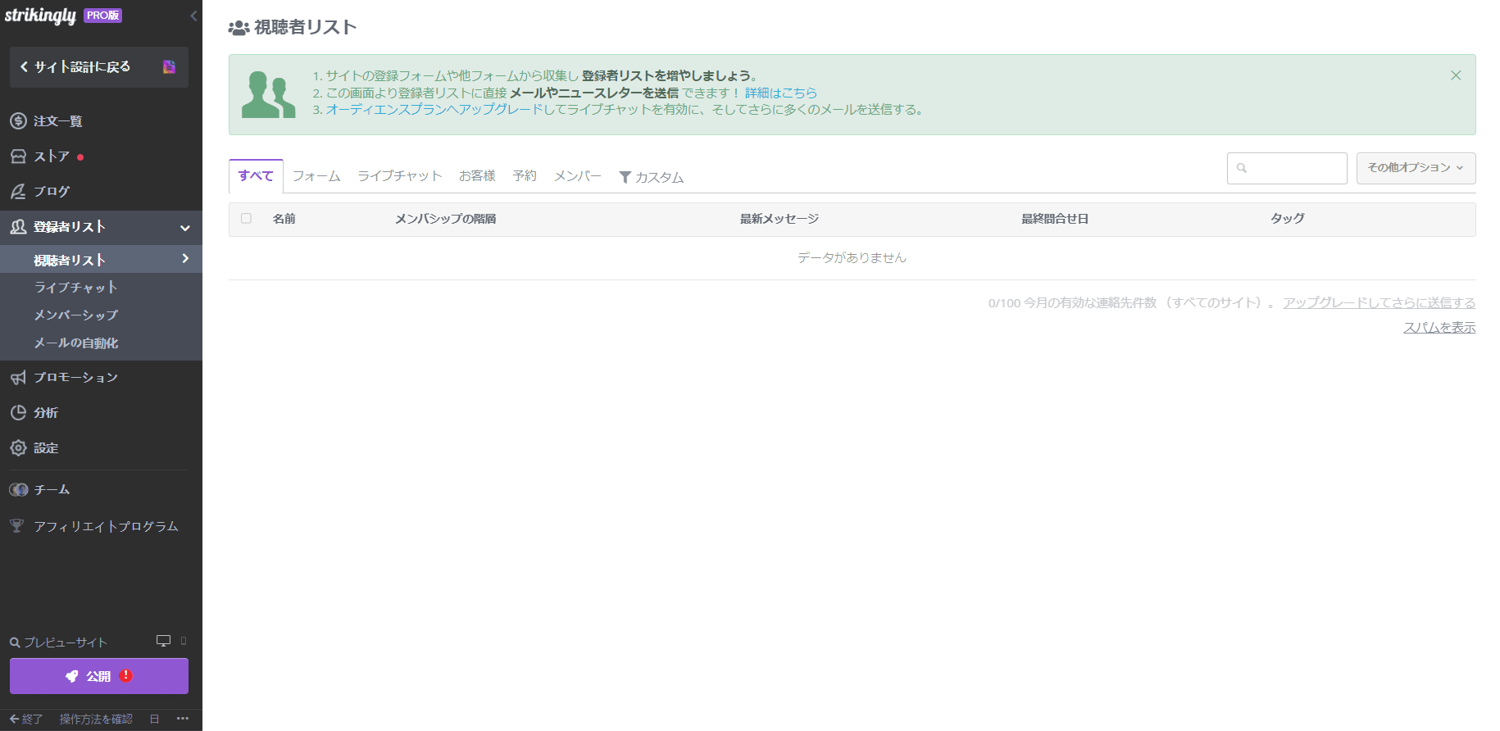The height and width of the screenshot is (731, 1500).
Task: Click the PRO版 badge
Action: (102, 16)
